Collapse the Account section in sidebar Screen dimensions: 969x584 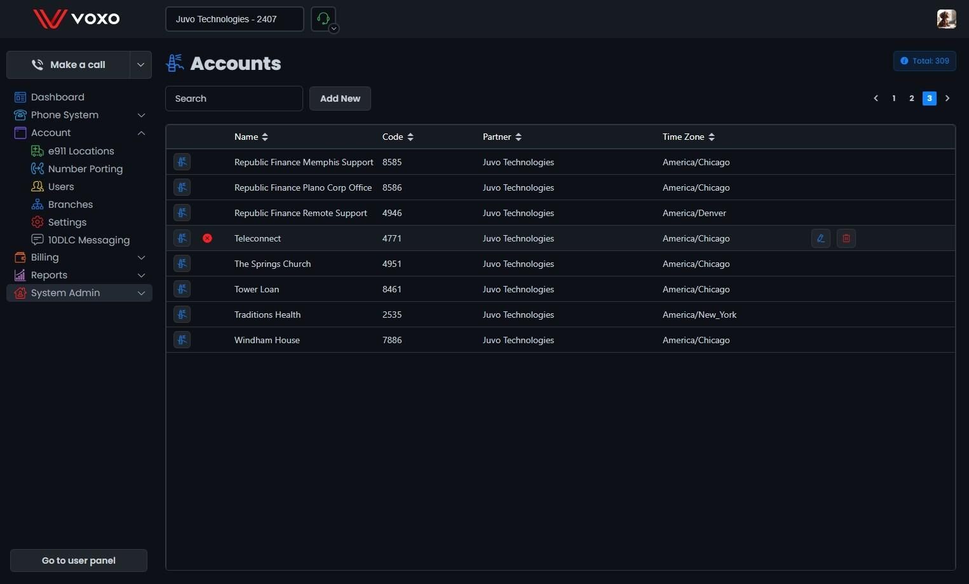pyautogui.click(x=141, y=133)
